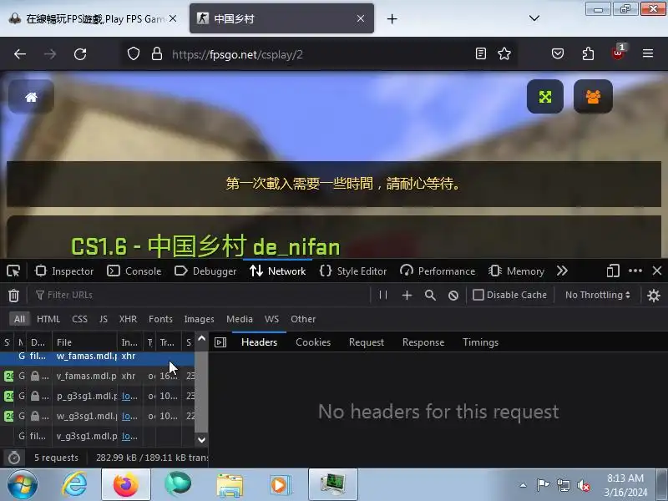Viewport: 668px width, 501px height.
Task: Close the developer tools panel
Action: [657, 271]
